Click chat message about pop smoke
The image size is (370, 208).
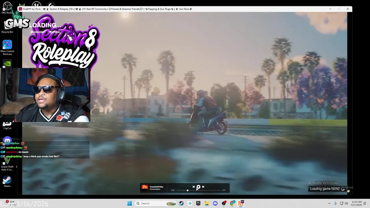click(41, 156)
